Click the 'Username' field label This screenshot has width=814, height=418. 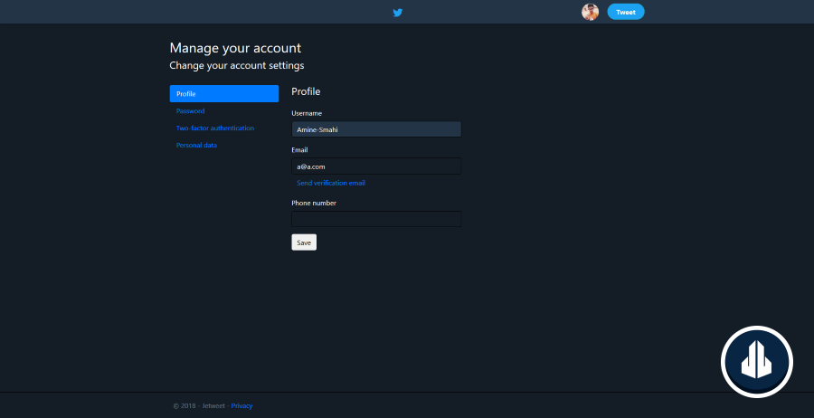[x=307, y=113]
